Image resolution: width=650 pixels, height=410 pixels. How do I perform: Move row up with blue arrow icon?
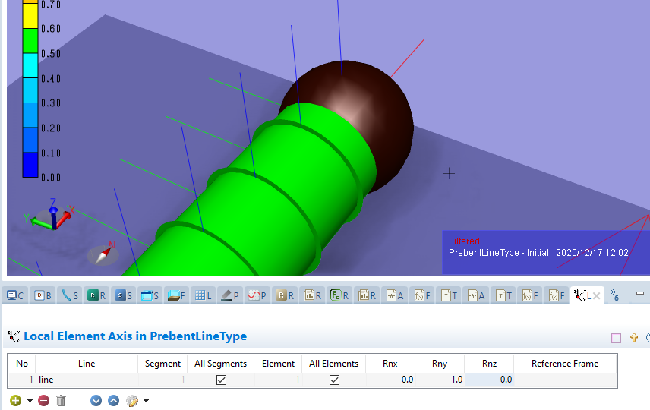[x=113, y=400]
